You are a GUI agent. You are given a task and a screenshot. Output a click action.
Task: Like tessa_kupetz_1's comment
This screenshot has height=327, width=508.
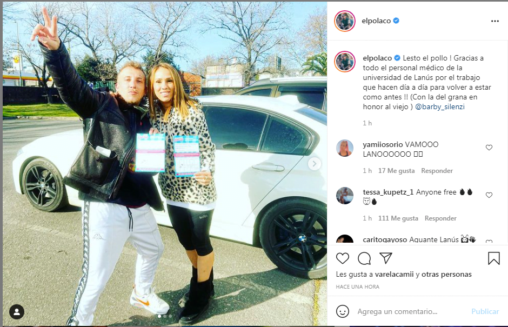coord(489,195)
